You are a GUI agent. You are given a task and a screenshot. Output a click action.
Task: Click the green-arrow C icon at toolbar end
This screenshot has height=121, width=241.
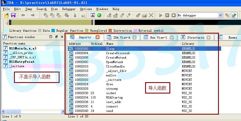(234, 15)
